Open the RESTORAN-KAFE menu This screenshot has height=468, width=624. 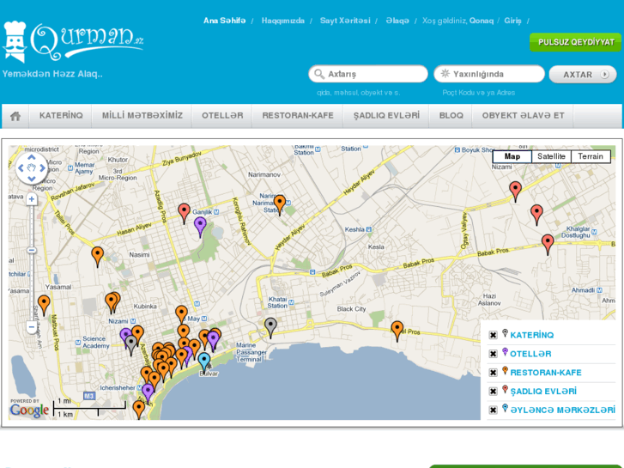298,116
